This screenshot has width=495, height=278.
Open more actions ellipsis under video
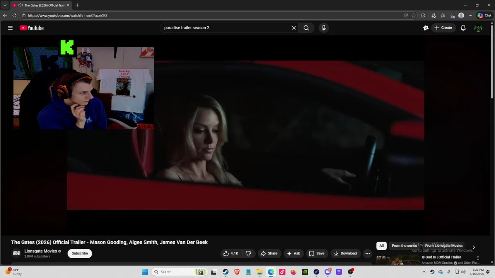(367, 253)
